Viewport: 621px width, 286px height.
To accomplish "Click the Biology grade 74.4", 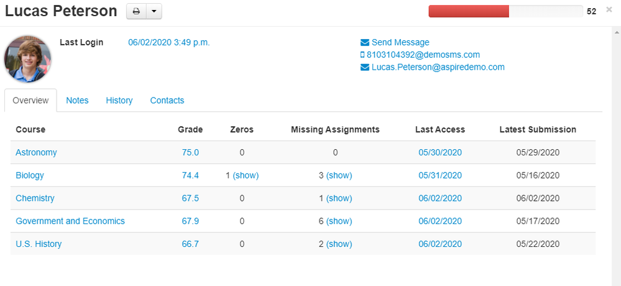I will coord(190,175).
